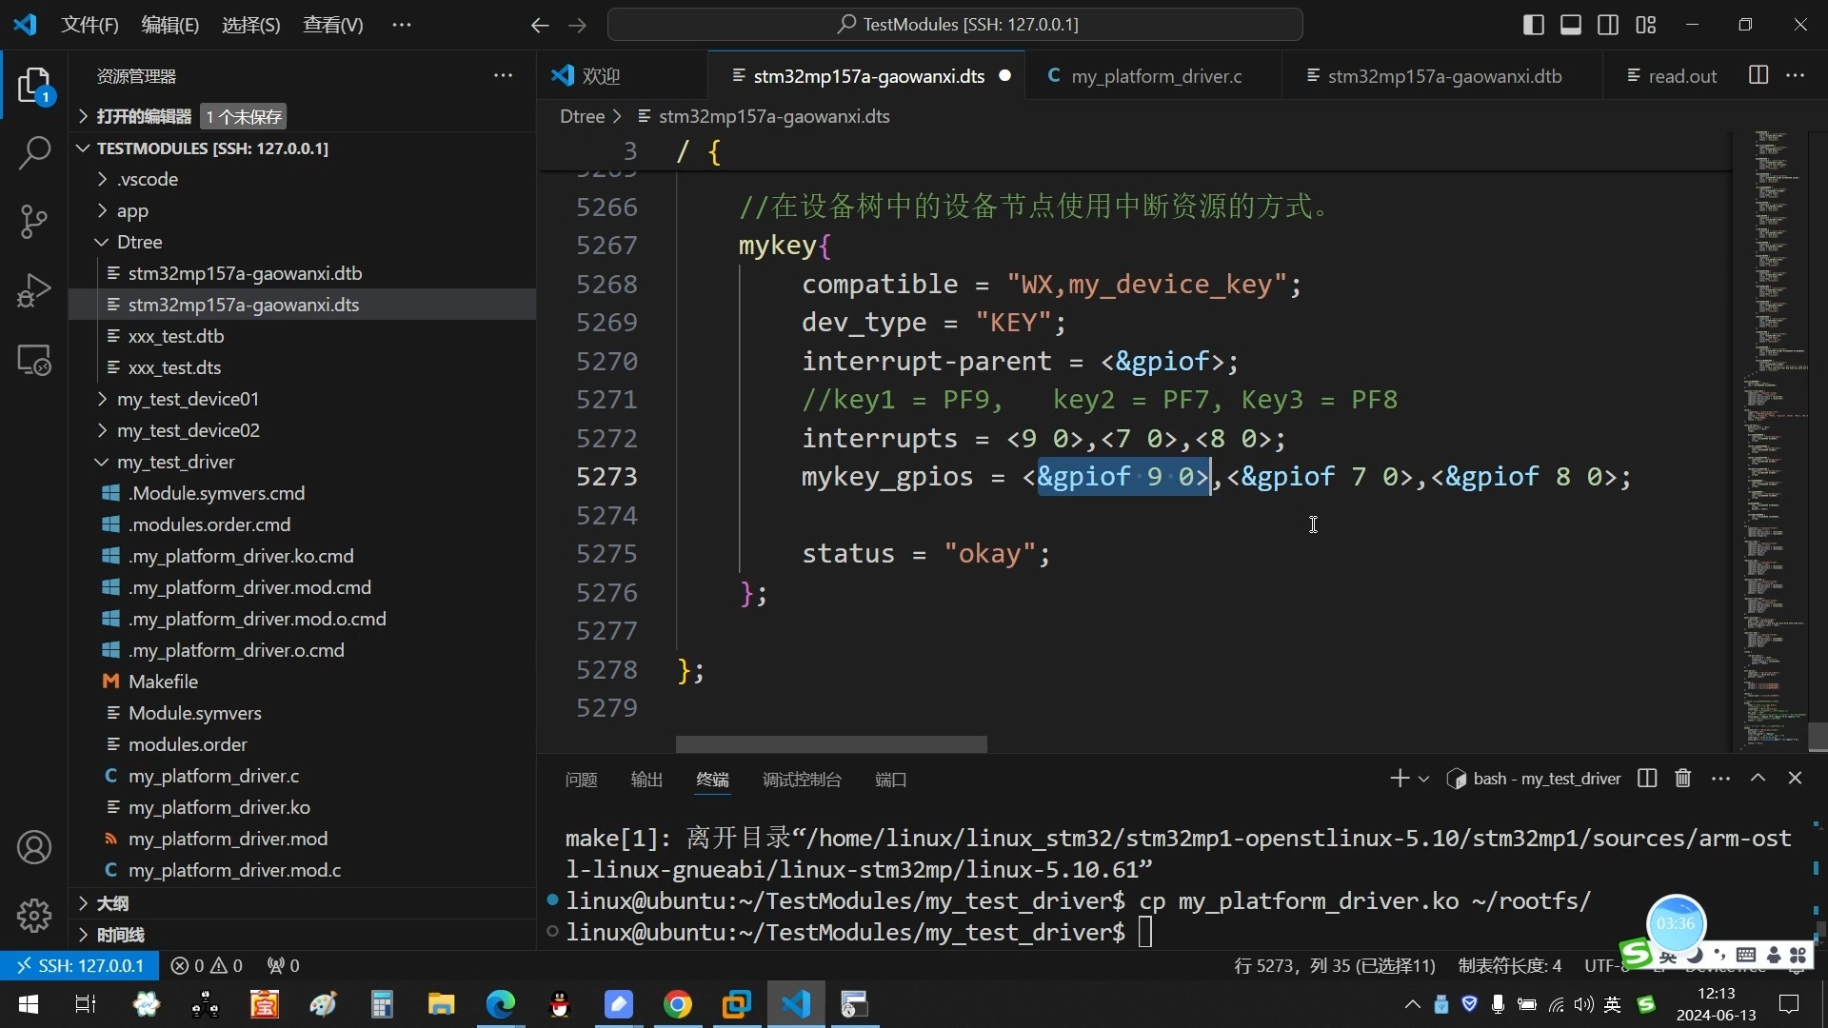The image size is (1828, 1028).
Task: Open the Explorer view in activity bar
Action: coord(34,86)
